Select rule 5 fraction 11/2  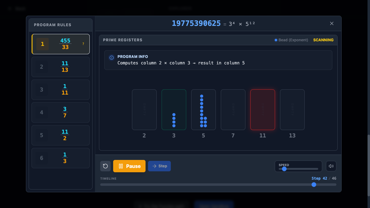65,135
